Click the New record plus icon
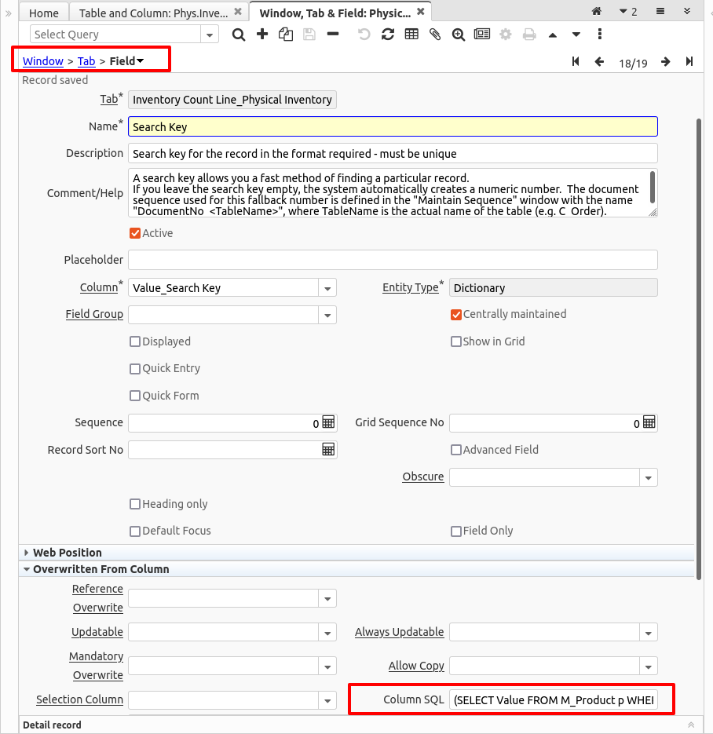 click(x=262, y=35)
